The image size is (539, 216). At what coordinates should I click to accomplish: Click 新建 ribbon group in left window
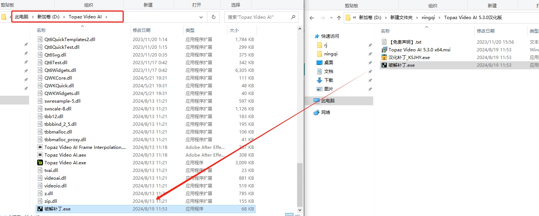pyautogui.click(x=149, y=5)
